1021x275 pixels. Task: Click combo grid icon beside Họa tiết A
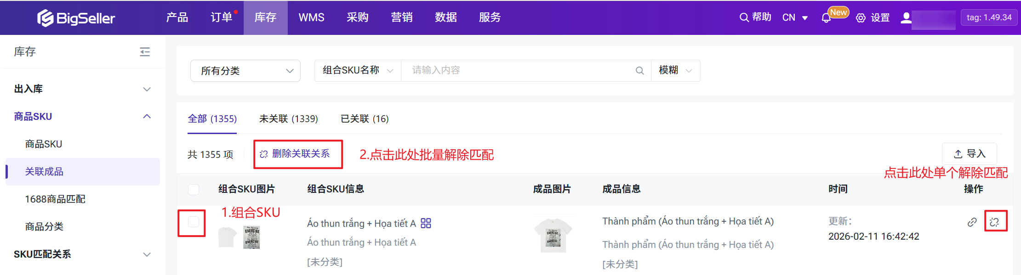point(426,223)
